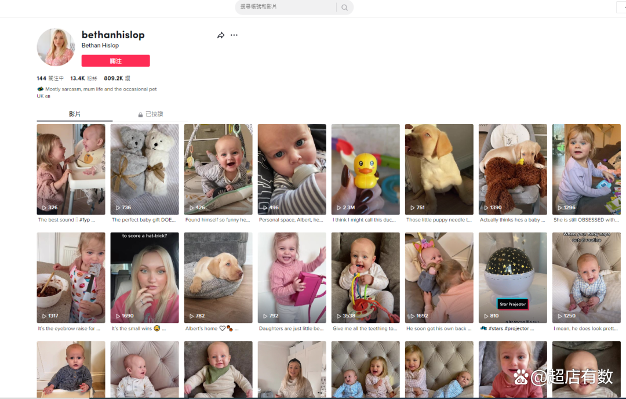Click caption 'Those little puppy needle t...'
Viewport: 626px width, 399px height.
pos(439,220)
